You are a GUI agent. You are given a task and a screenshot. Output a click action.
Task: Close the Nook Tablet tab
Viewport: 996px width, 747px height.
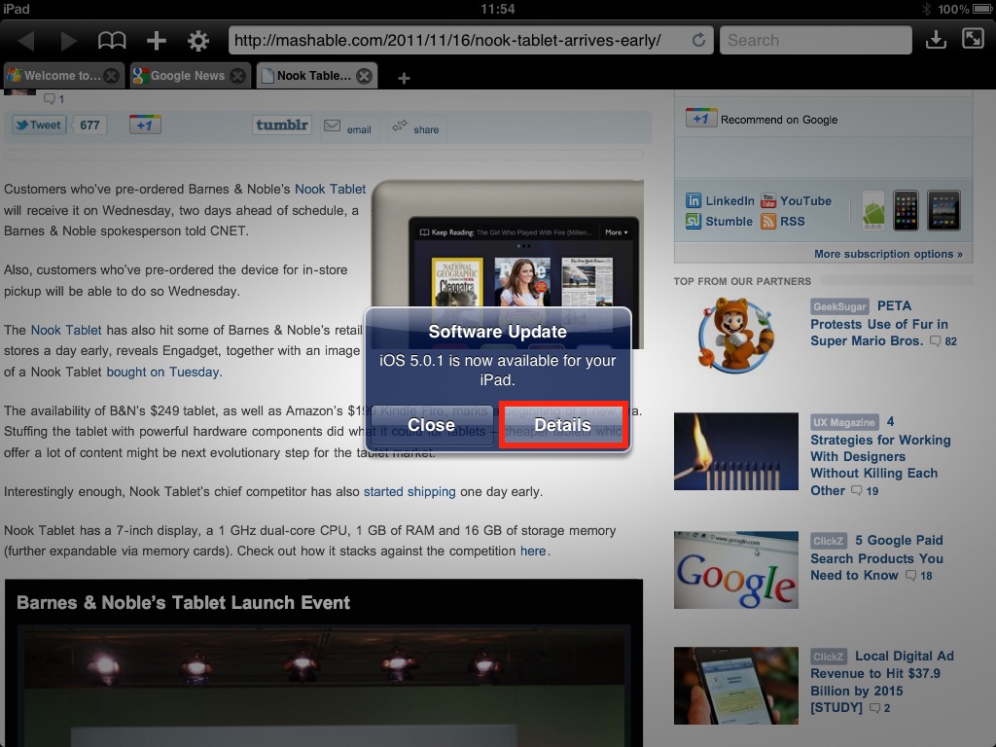coord(364,76)
